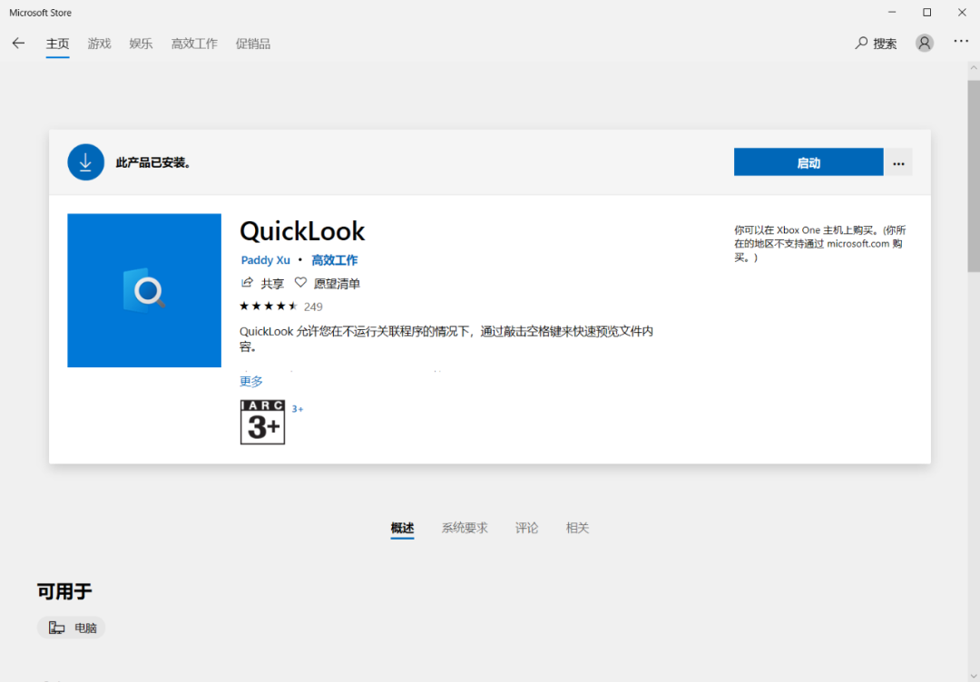This screenshot has height=682, width=980.
Task: Expand description with 更多 link
Action: pos(251,381)
